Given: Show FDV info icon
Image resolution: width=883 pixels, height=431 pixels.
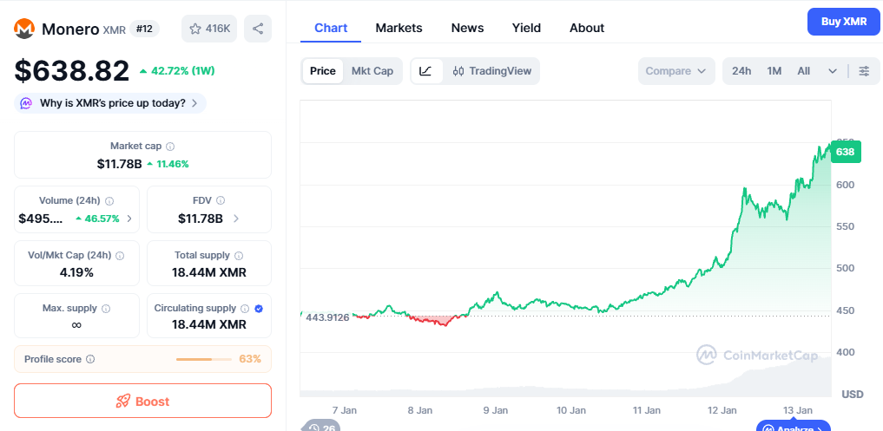Looking at the screenshot, I should coord(221,200).
